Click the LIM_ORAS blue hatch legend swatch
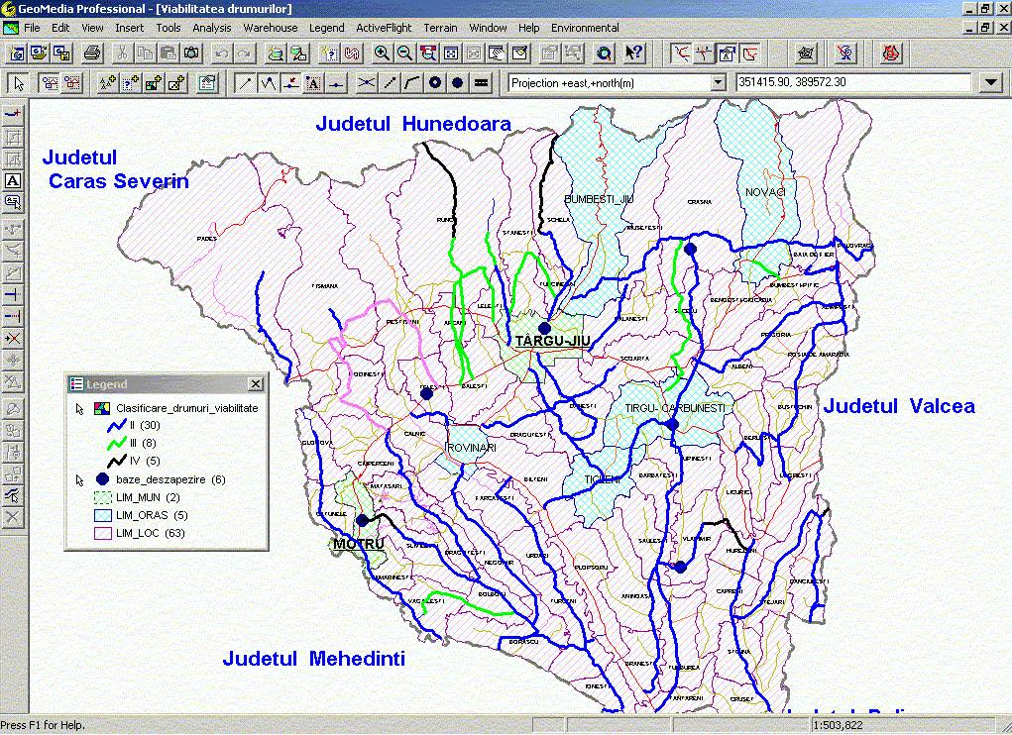The image size is (1012, 735). (x=103, y=516)
